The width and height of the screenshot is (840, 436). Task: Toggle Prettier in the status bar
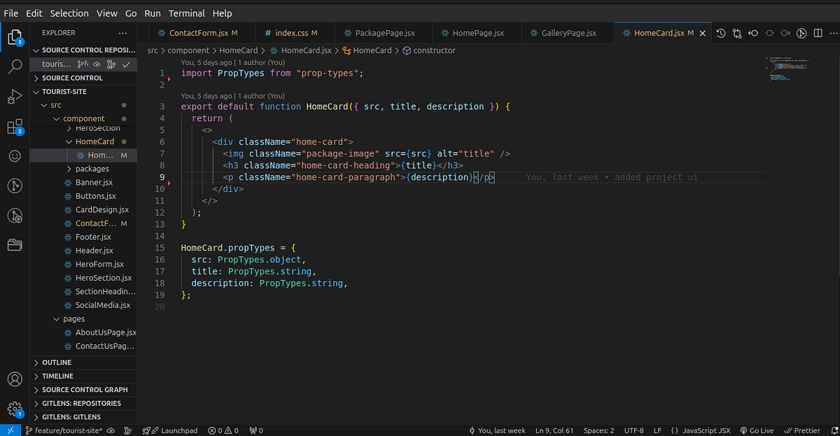pos(802,430)
